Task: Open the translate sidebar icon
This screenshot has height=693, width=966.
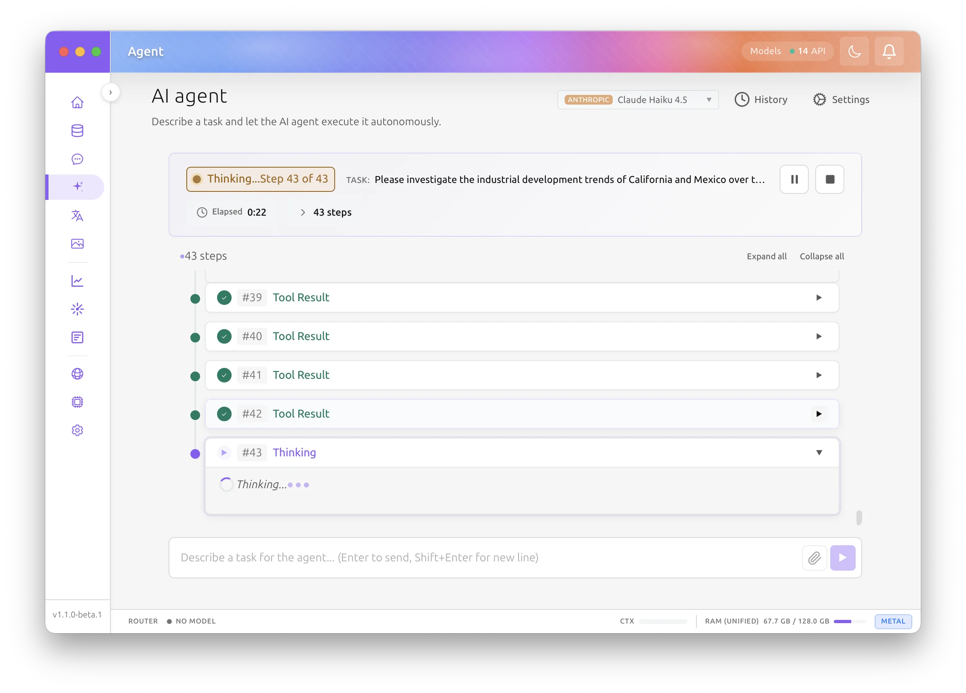Action: [77, 216]
